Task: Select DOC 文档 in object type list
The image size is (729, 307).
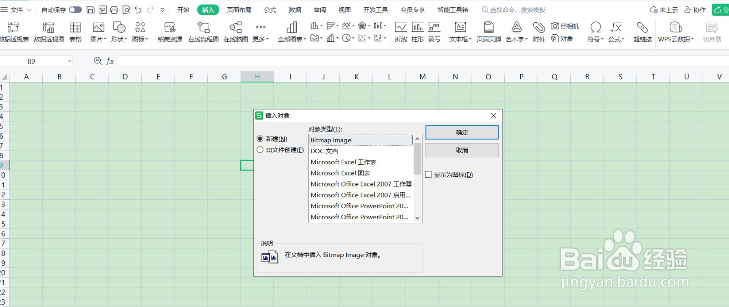Action: 361,151
